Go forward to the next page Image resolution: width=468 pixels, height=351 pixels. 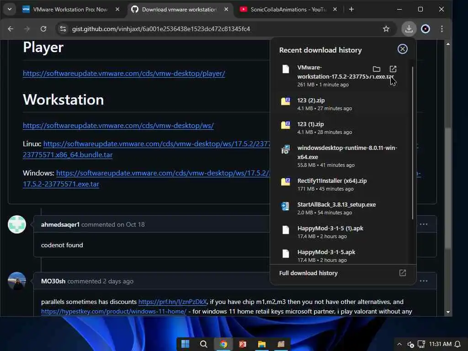click(x=27, y=29)
